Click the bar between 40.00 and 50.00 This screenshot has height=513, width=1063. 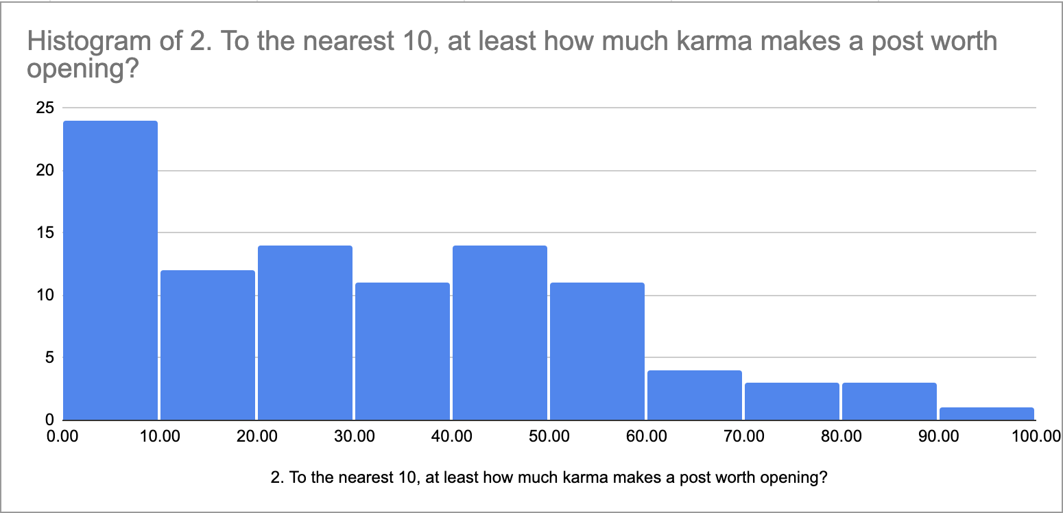(500, 333)
